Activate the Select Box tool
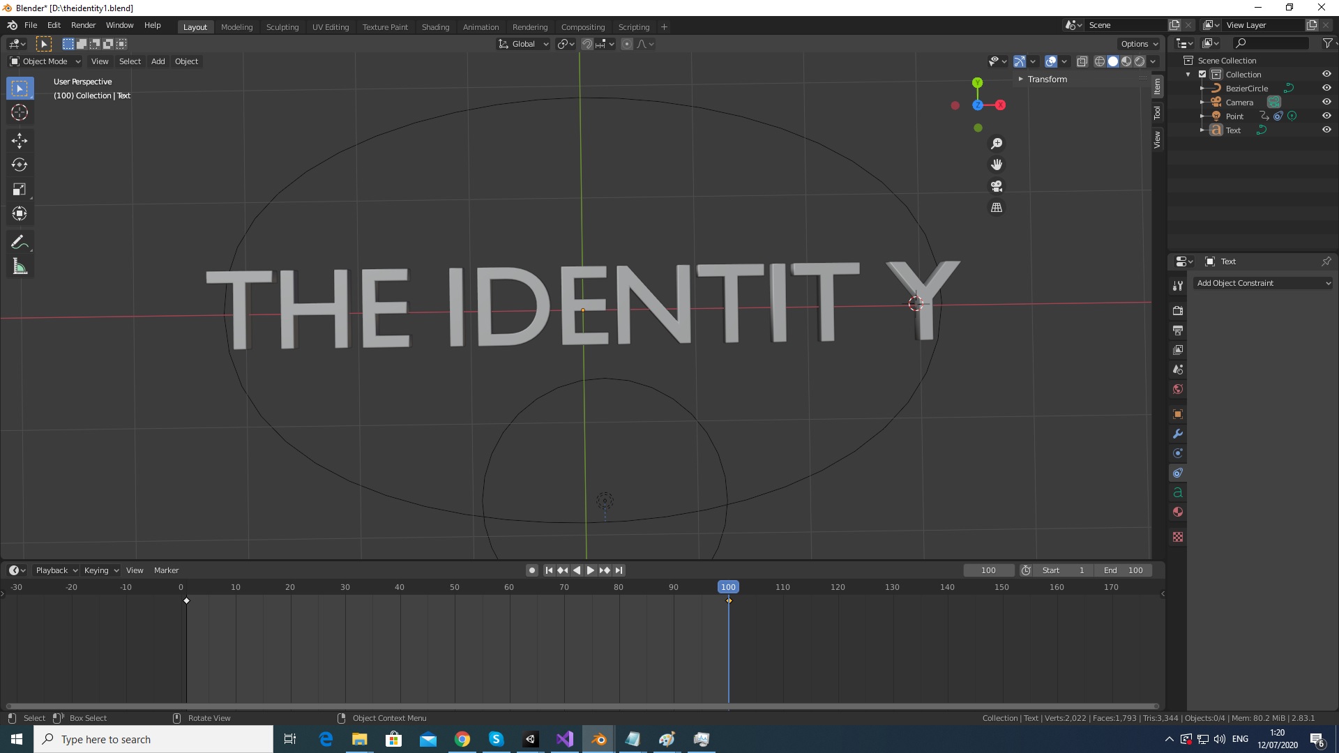 (x=20, y=89)
